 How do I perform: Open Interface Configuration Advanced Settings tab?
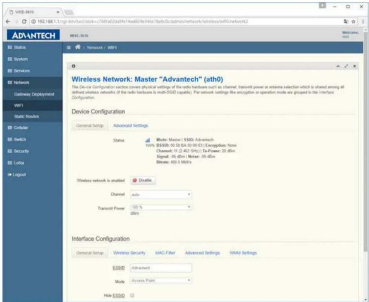pos(202,253)
